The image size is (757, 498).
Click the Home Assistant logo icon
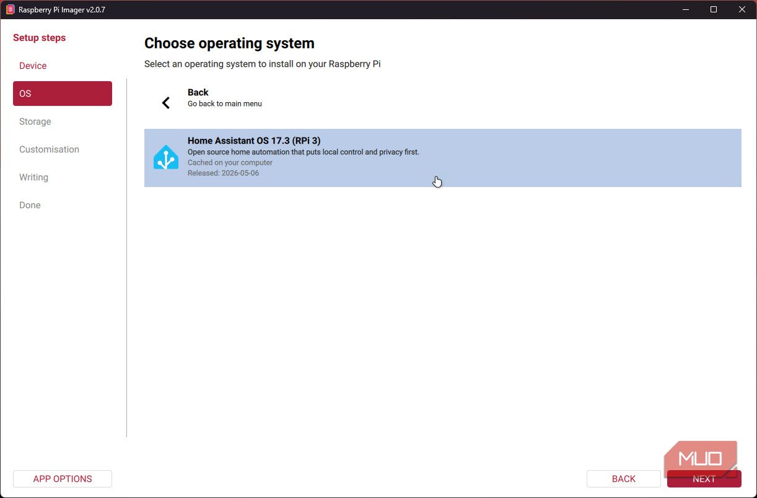pyautogui.click(x=166, y=157)
